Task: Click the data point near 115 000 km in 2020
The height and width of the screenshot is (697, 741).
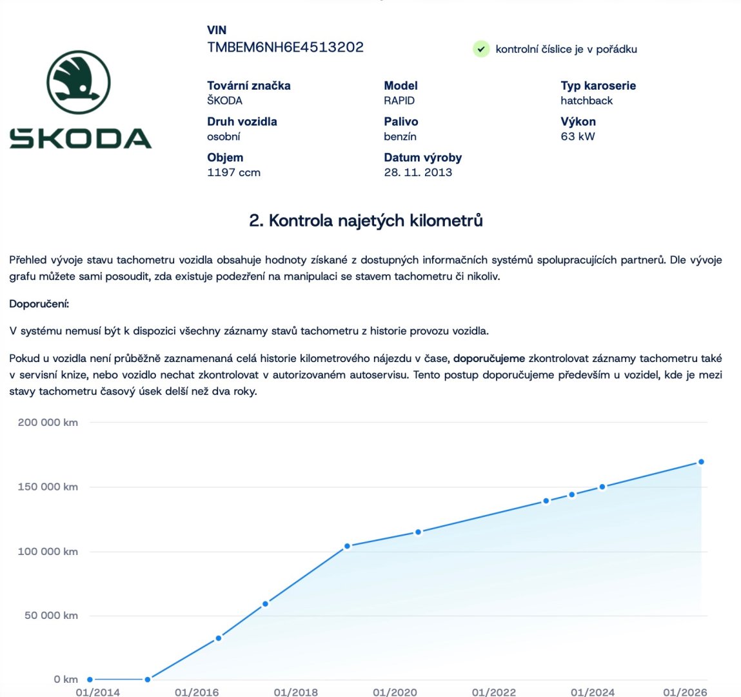Action: pyautogui.click(x=418, y=532)
